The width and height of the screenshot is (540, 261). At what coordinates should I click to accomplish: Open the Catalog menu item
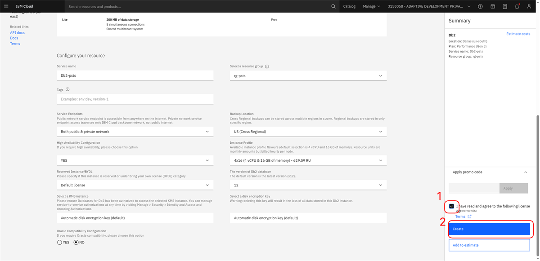pyautogui.click(x=349, y=6)
